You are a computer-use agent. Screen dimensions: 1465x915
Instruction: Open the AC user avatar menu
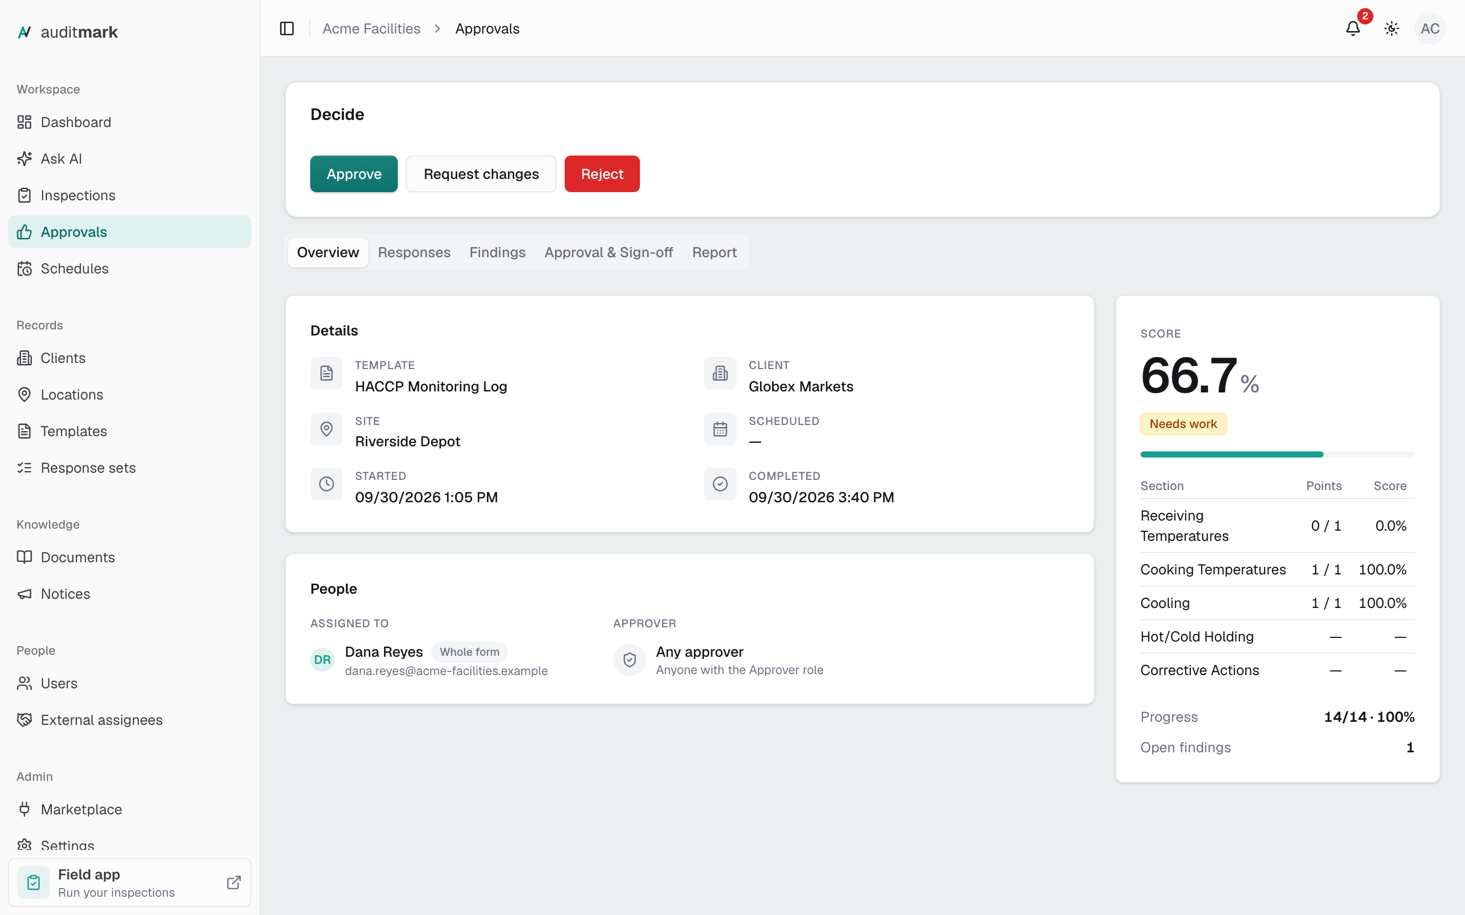(x=1430, y=28)
